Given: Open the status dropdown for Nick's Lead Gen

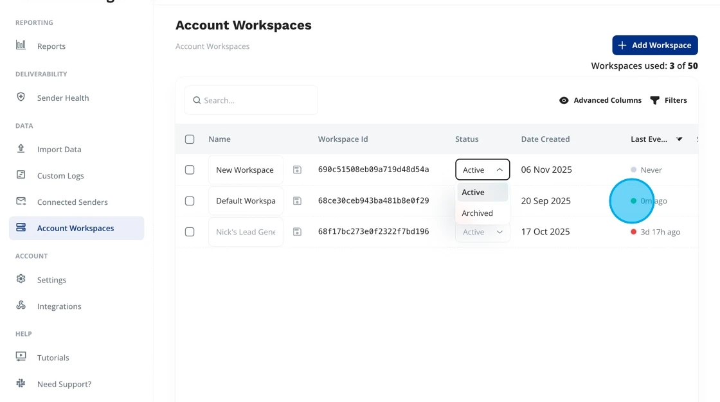Looking at the screenshot, I should (x=482, y=232).
